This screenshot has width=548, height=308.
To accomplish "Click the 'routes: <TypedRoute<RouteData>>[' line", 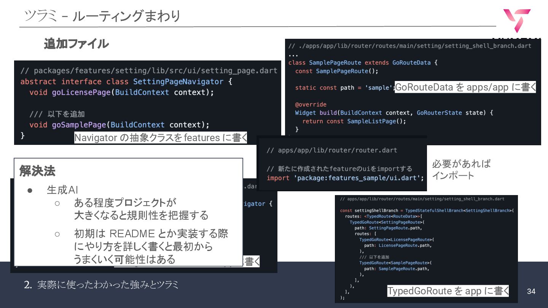I will pyautogui.click(x=384, y=216).
